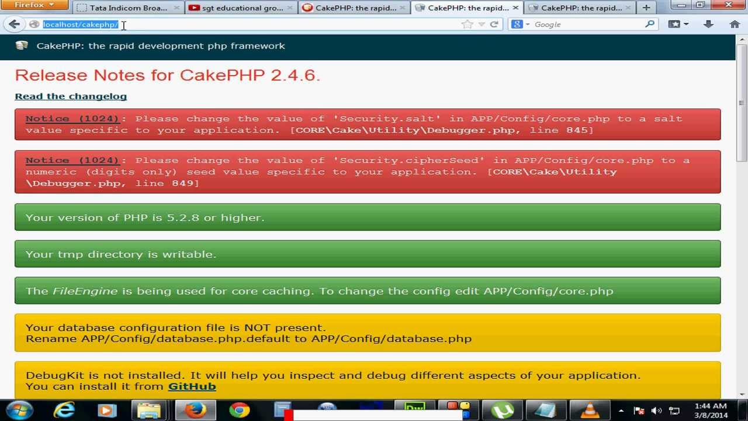748x421 pixels.
Task: Open VLC media player from taskbar
Action: pos(590,410)
